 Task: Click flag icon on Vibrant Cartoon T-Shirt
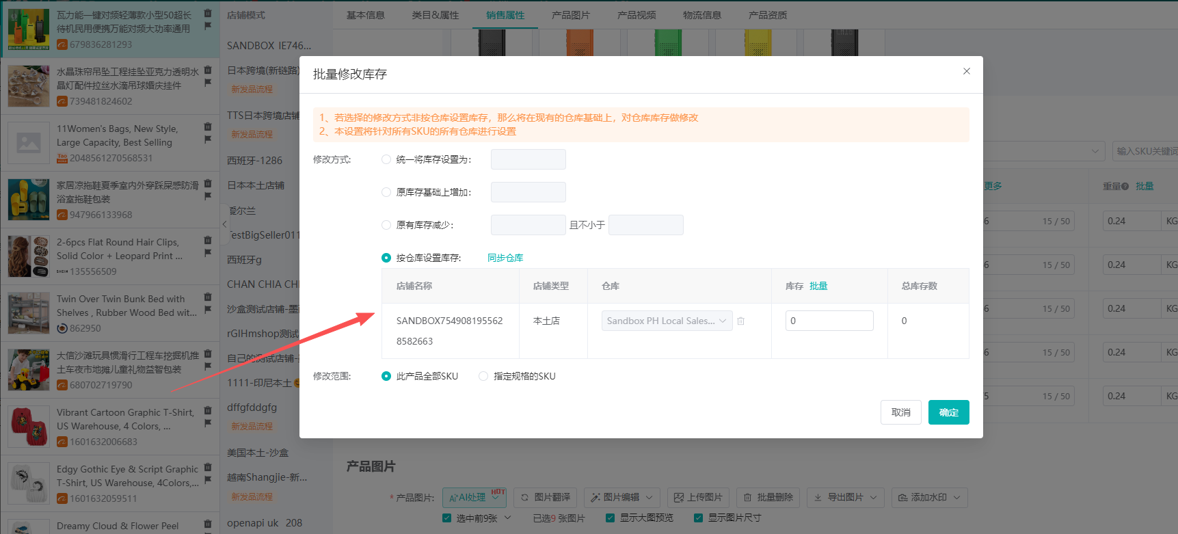click(x=208, y=423)
